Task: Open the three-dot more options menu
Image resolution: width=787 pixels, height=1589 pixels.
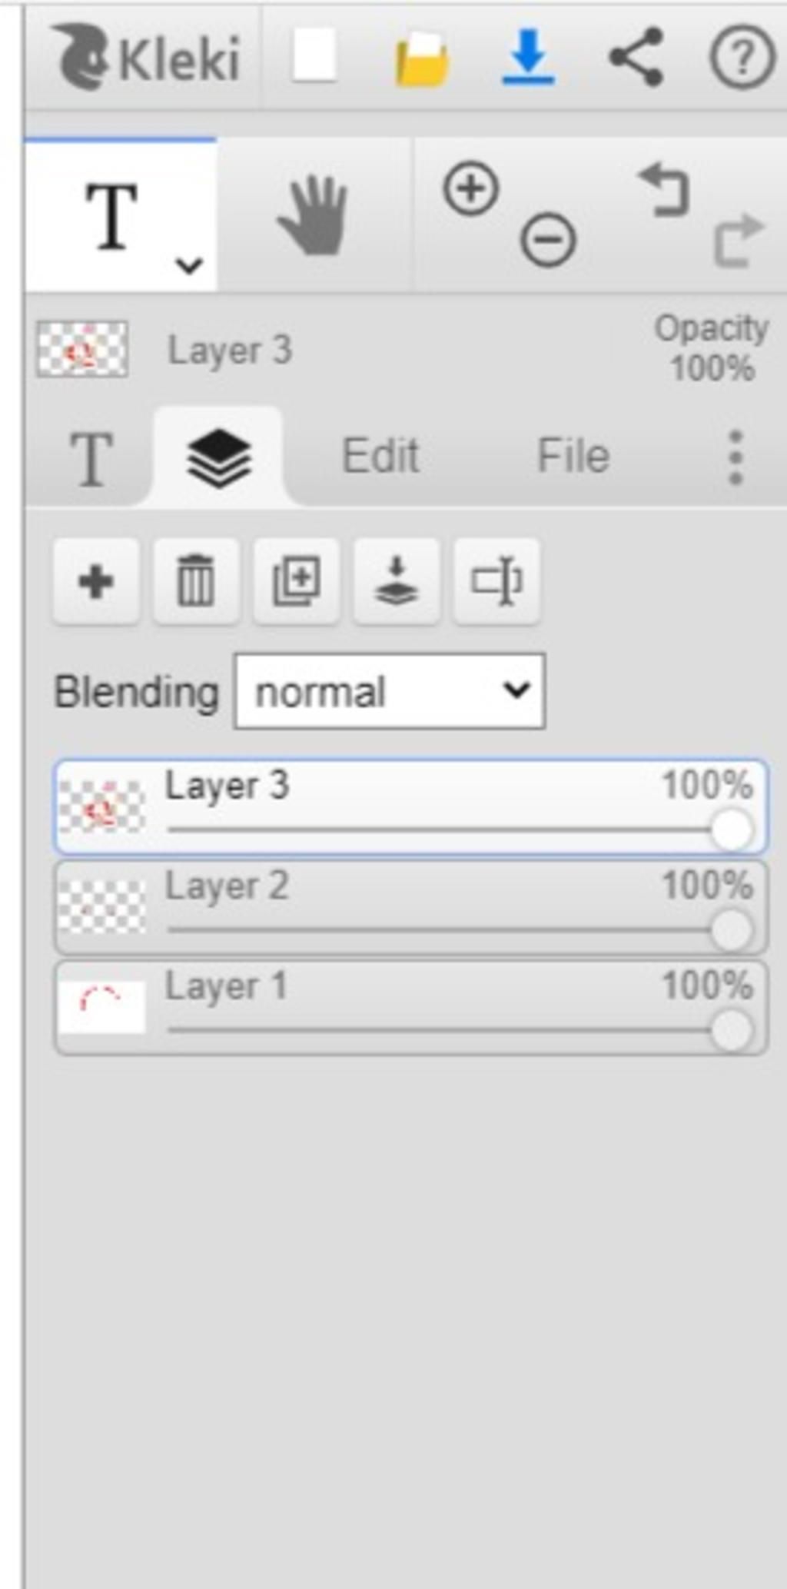Action: (736, 457)
